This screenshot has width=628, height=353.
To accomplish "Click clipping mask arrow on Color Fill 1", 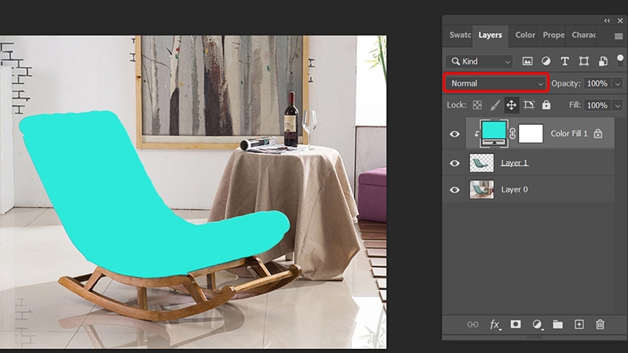I will pos(476,134).
